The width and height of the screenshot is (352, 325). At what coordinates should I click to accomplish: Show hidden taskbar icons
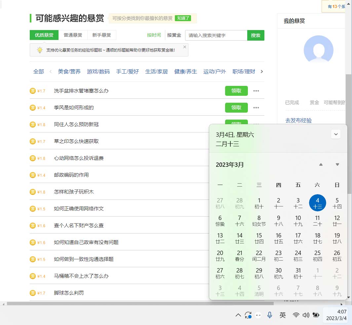[x=238, y=315]
